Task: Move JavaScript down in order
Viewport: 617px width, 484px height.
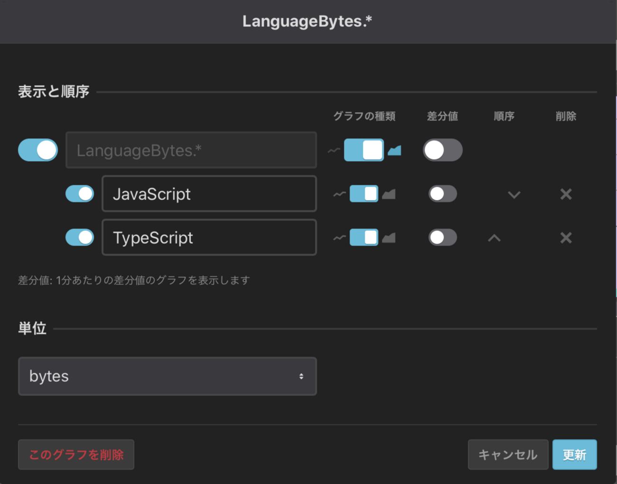Action: click(514, 195)
